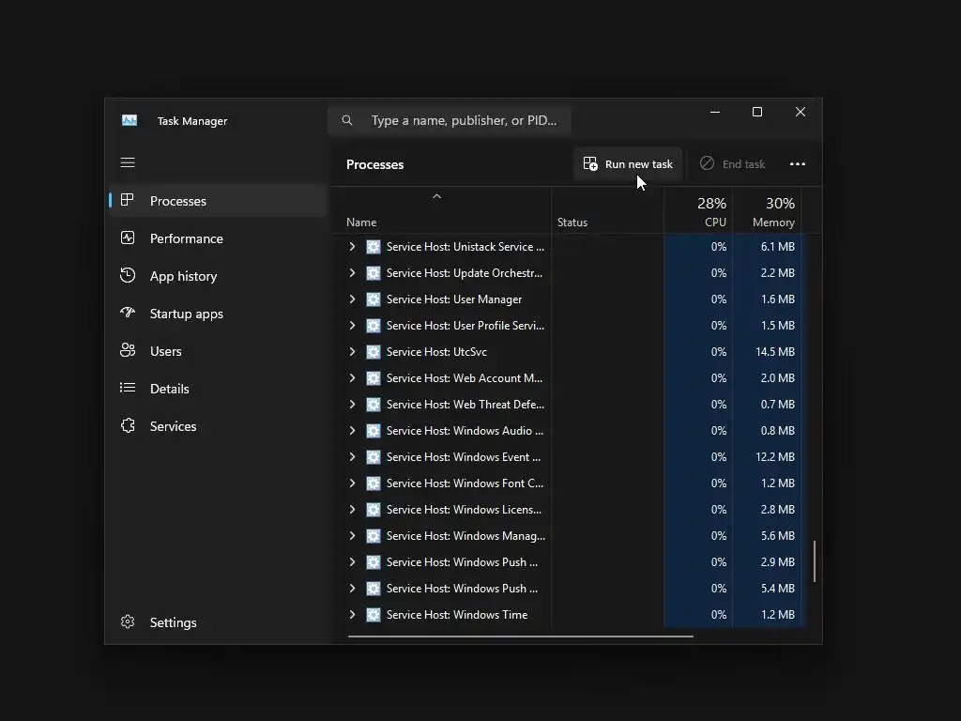Expand Service Host: User Manager row
The height and width of the screenshot is (721, 961).
click(x=353, y=299)
